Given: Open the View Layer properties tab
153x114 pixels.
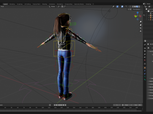Looking at the screenshot, I should point(145,54).
